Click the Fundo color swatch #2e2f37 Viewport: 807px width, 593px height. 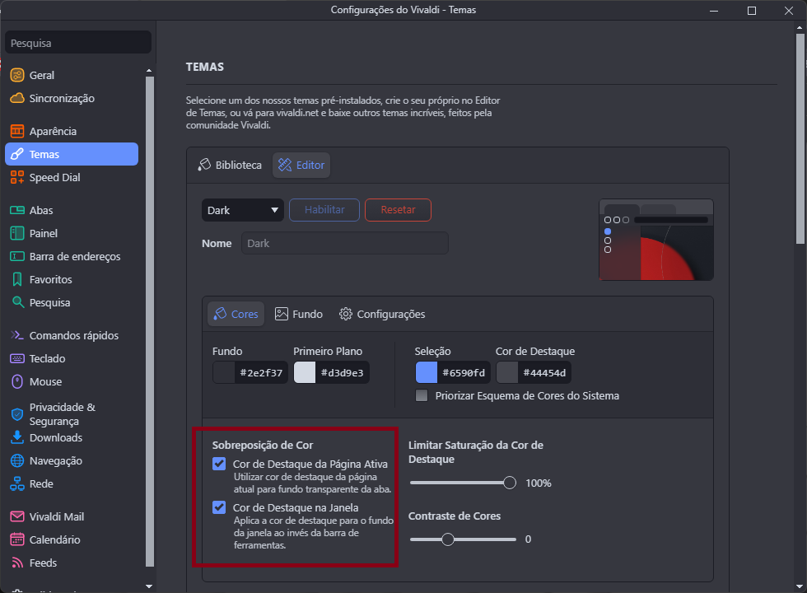click(x=224, y=372)
